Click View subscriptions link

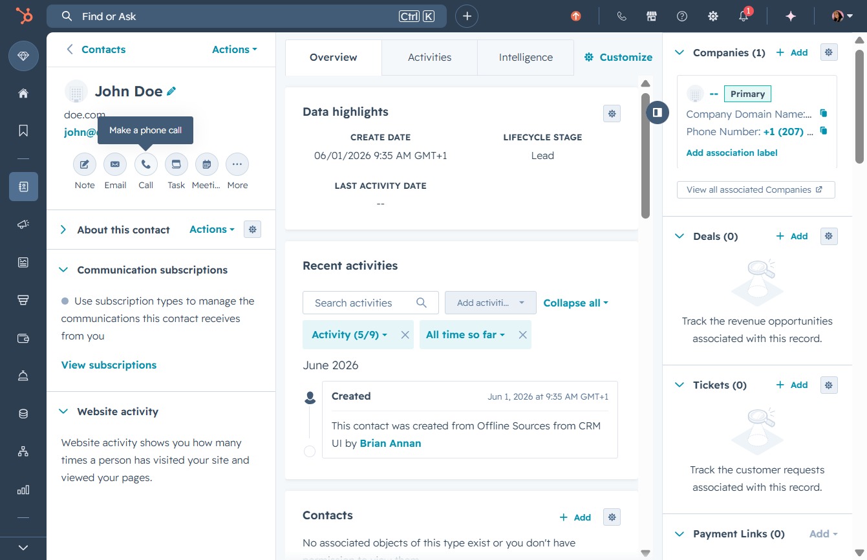[x=109, y=365]
